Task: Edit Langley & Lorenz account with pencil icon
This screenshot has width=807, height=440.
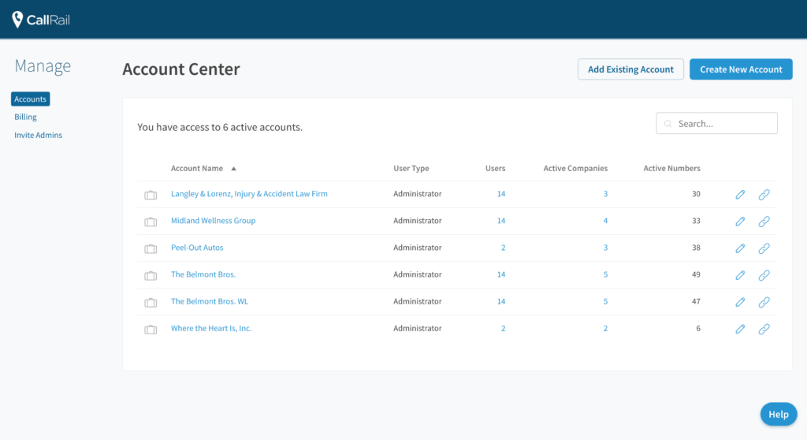Action: coord(740,194)
